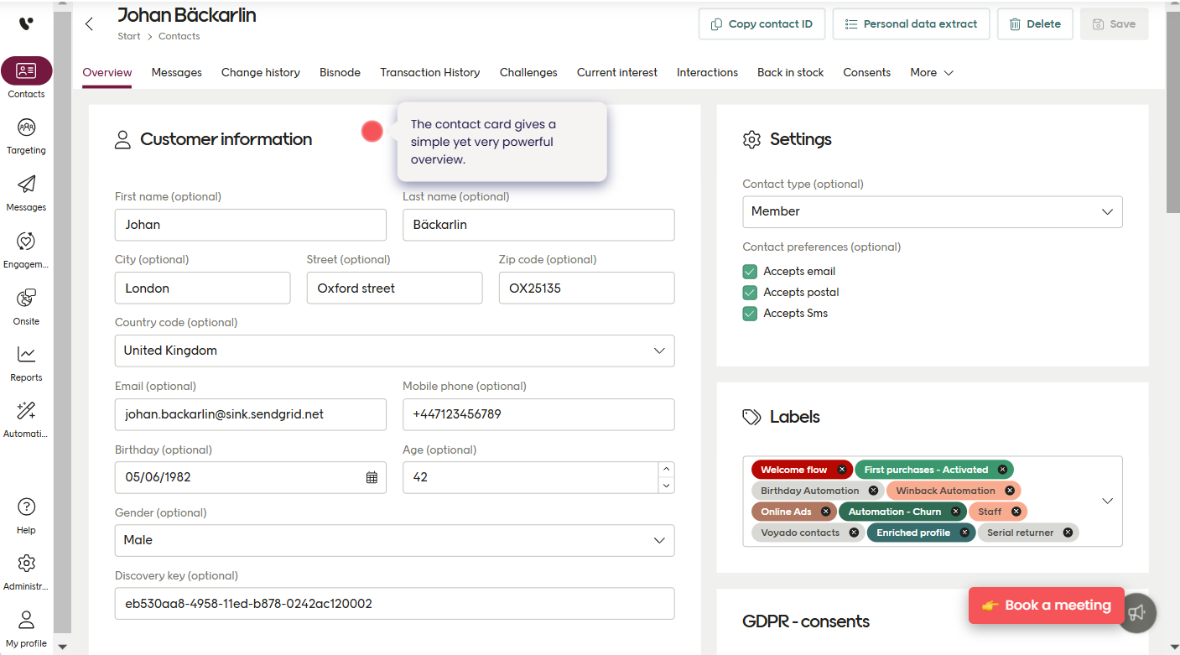The width and height of the screenshot is (1180, 655).
Task: Open the Birthday date picker calendar icon
Action: (x=371, y=477)
